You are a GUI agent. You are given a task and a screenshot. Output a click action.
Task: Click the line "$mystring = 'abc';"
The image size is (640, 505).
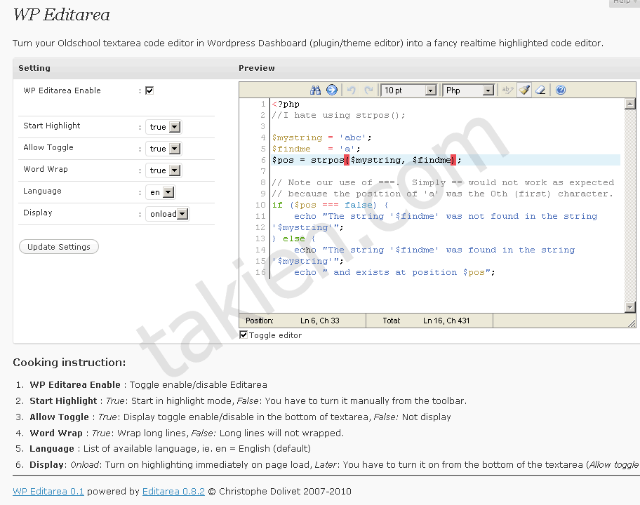pyautogui.click(x=321, y=138)
